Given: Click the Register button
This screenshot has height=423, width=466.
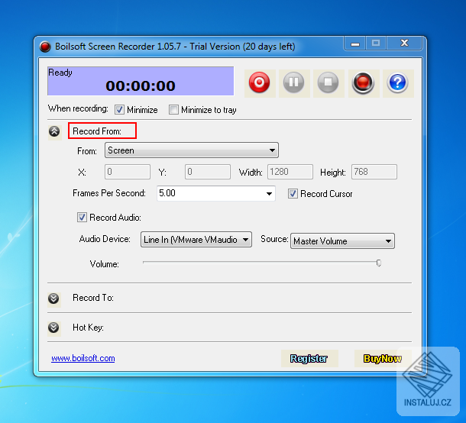Looking at the screenshot, I should click(x=309, y=359).
